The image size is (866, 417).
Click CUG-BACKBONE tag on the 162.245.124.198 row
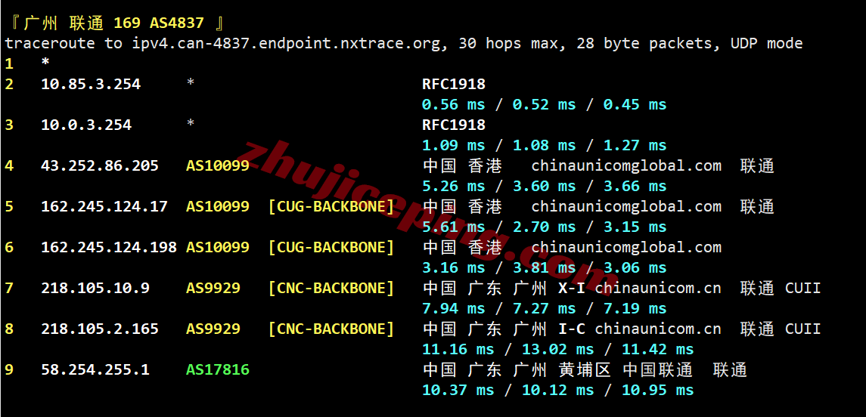tap(331, 247)
